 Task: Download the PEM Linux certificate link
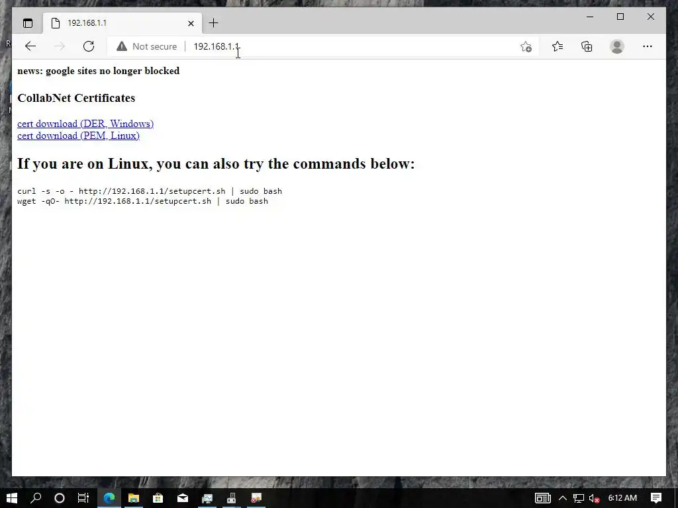pyautogui.click(x=78, y=136)
